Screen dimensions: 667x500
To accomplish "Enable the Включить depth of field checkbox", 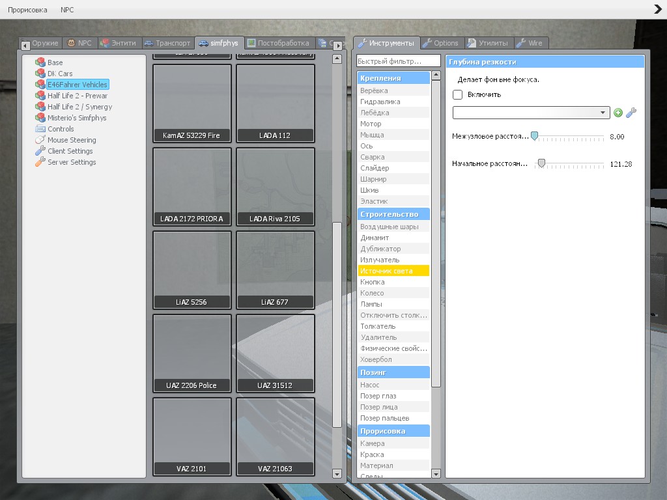I will click(458, 94).
